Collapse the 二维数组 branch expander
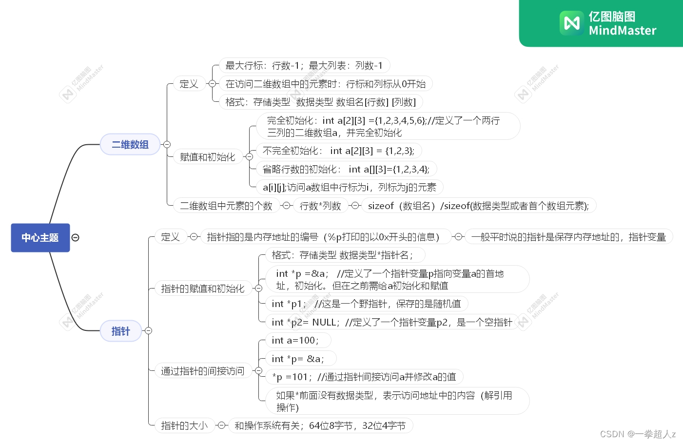The width and height of the screenshot is (683, 443). coord(167,144)
